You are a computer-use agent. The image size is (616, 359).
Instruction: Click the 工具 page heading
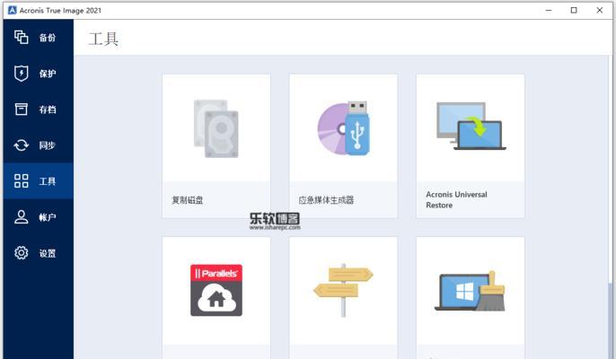(x=103, y=39)
